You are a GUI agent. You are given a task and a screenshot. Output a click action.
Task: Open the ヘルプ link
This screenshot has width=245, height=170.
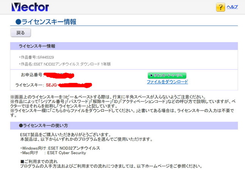[232, 7]
